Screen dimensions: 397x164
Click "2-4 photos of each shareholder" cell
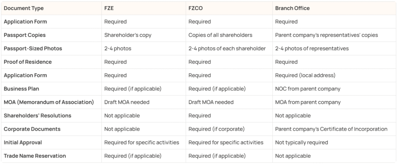[227, 48]
